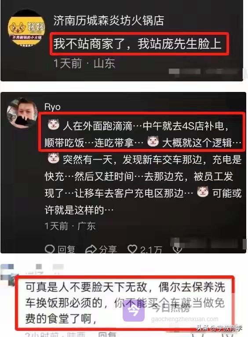Screen dimensions: 248x337
Task: Select the comment 可真是人不要脸天下无敌
Action: tap(125, 303)
